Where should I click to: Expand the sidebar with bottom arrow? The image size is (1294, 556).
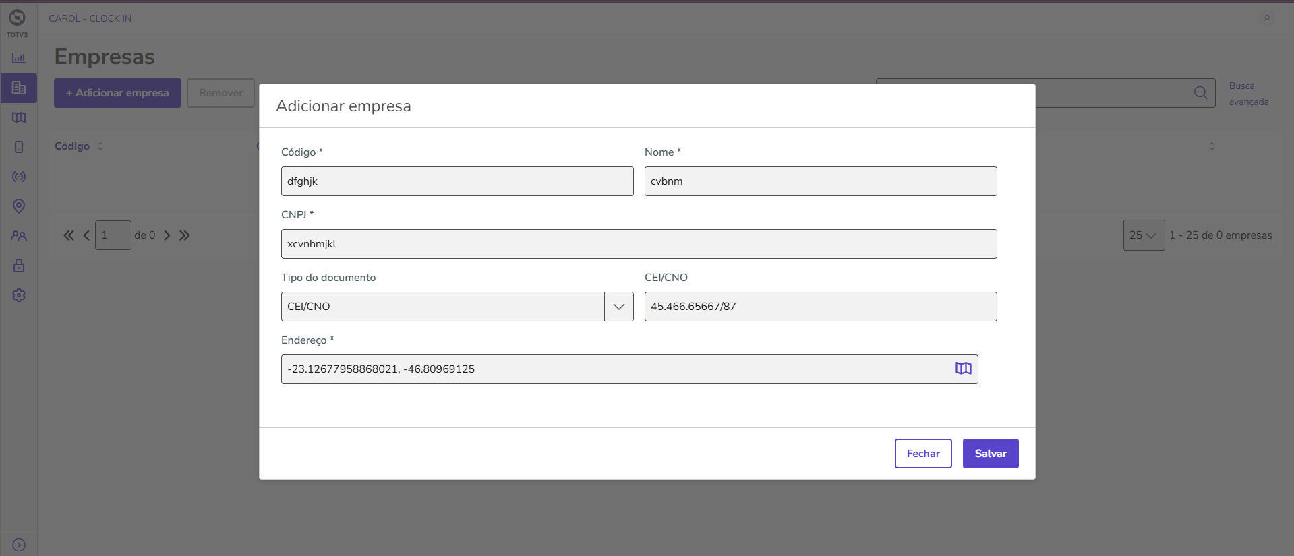(x=19, y=545)
